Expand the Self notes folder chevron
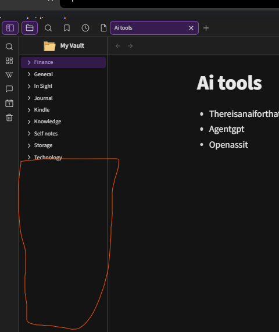 click(x=29, y=134)
